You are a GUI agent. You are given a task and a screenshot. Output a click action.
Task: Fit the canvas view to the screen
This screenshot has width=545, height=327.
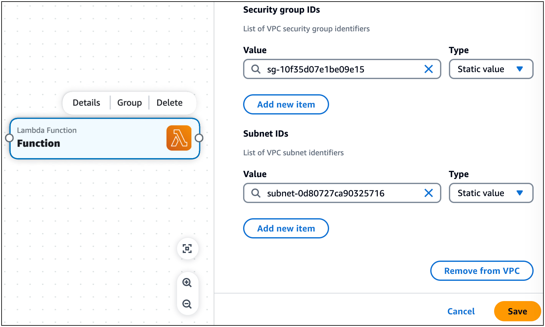point(187,249)
